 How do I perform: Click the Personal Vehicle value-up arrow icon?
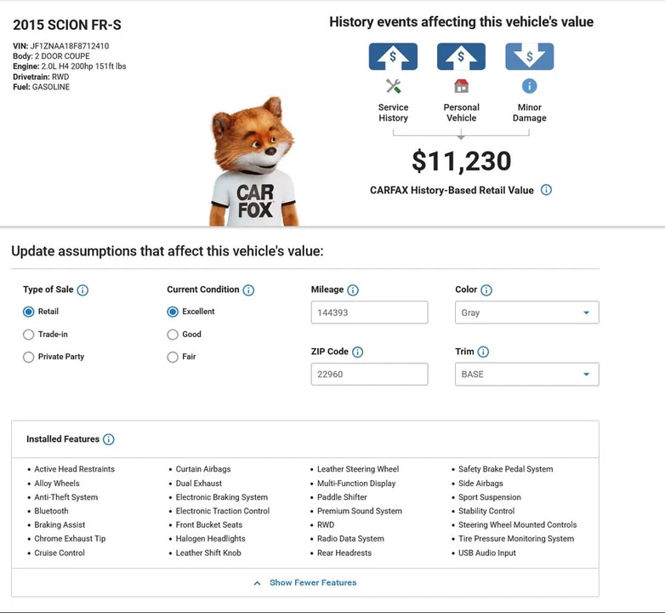click(x=462, y=56)
